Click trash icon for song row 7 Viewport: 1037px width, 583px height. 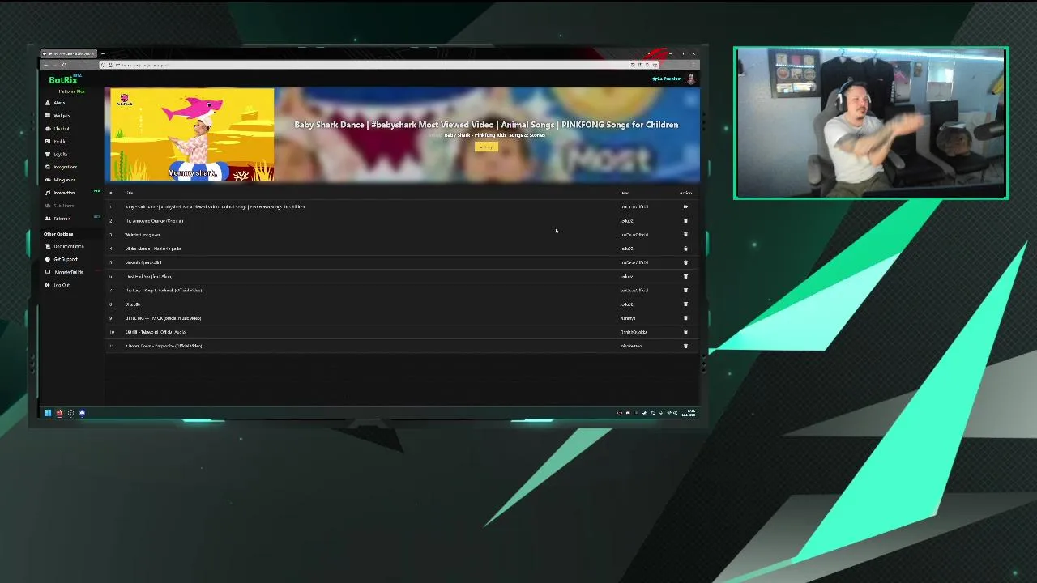[x=685, y=291]
